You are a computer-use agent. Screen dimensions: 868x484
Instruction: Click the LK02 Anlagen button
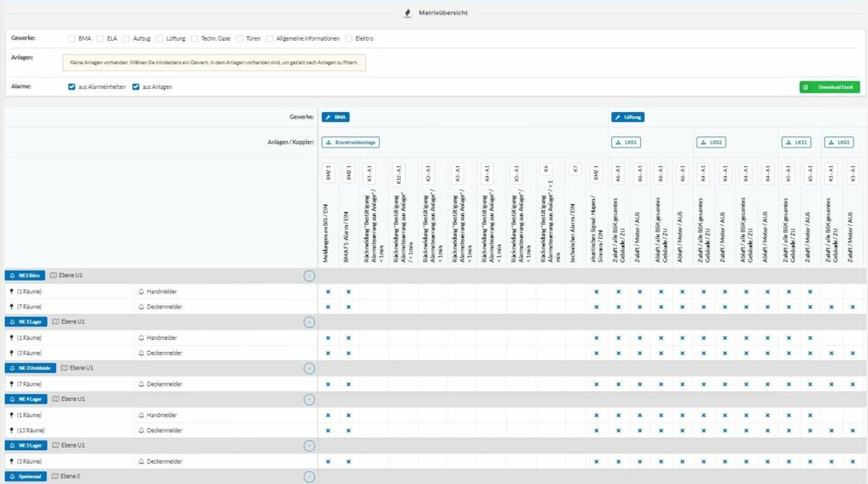click(x=711, y=142)
